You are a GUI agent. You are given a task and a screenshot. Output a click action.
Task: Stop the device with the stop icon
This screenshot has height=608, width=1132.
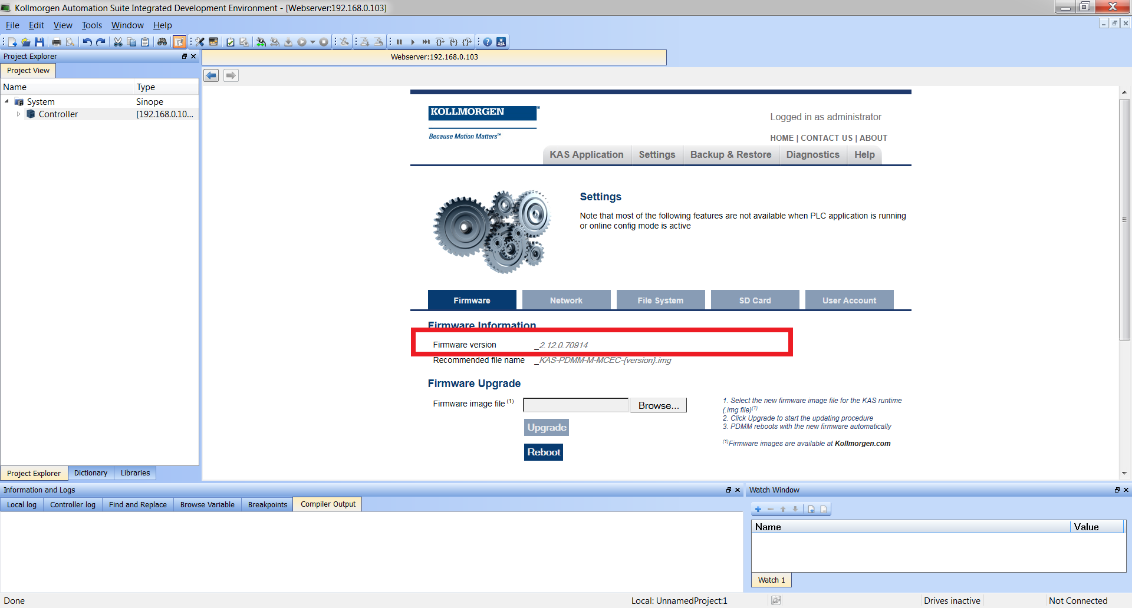tap(324, 42)
